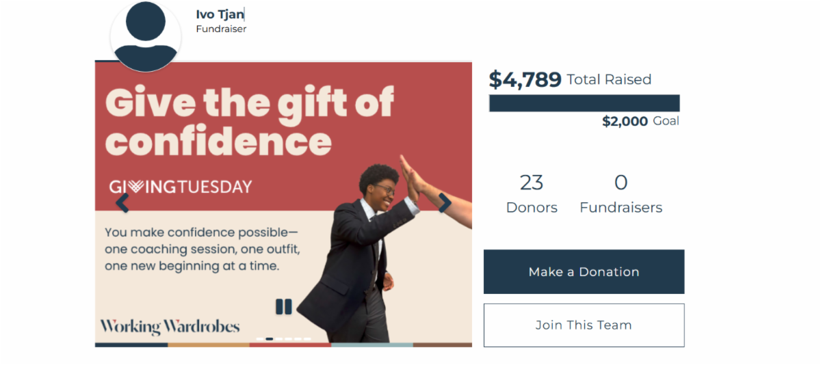View the 0 Fundraisers count

coord(621,193)
